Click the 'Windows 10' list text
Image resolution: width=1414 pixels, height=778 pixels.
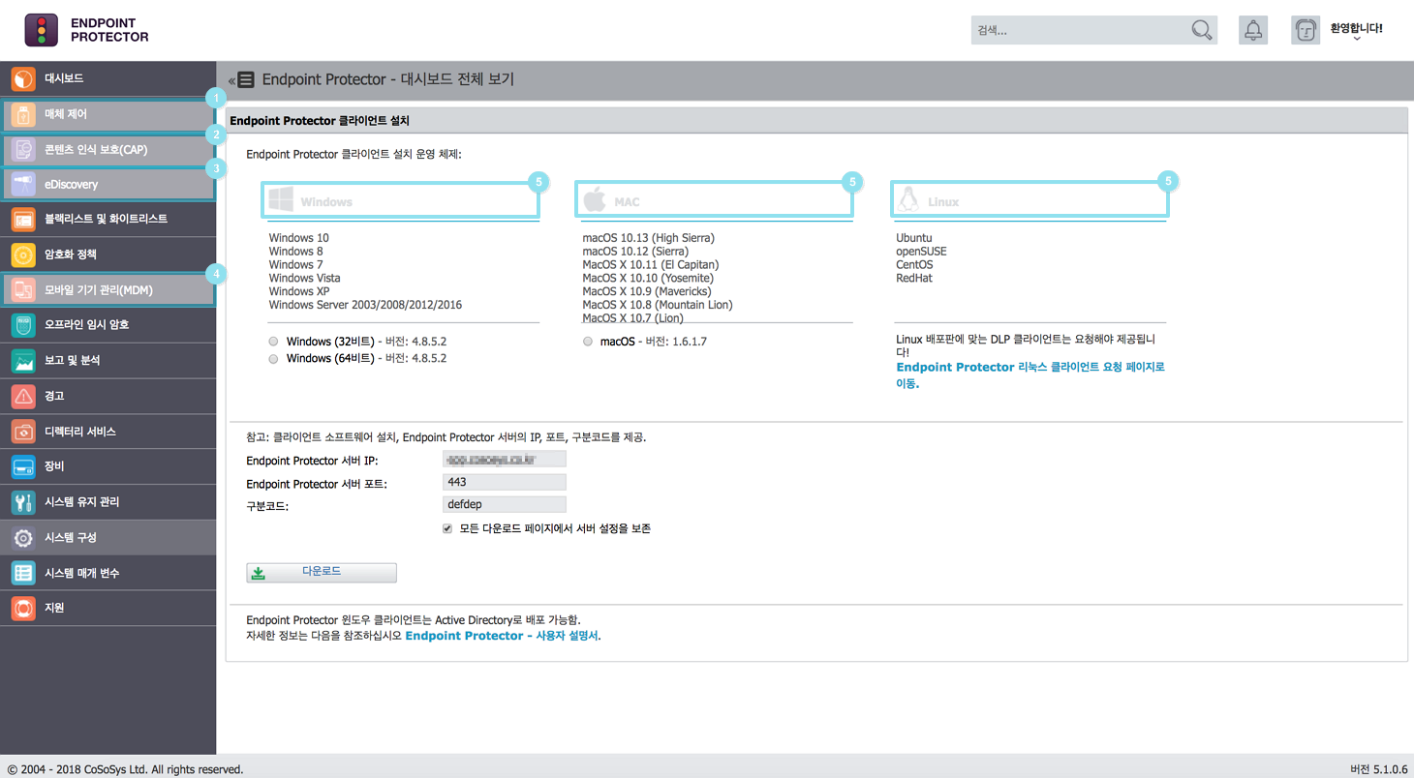click(298, 238)
